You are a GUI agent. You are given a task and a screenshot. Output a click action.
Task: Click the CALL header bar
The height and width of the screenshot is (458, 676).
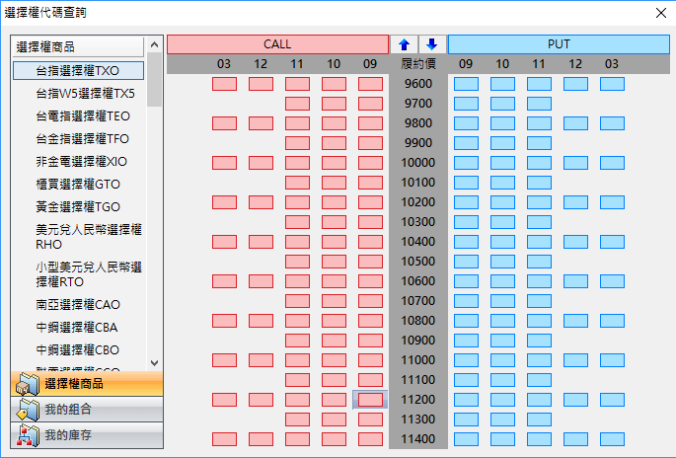tap(277, 44)
